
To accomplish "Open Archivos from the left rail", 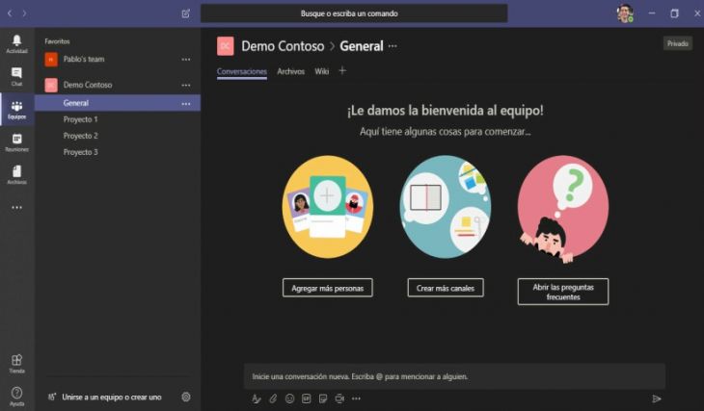I will coord(16,174).
